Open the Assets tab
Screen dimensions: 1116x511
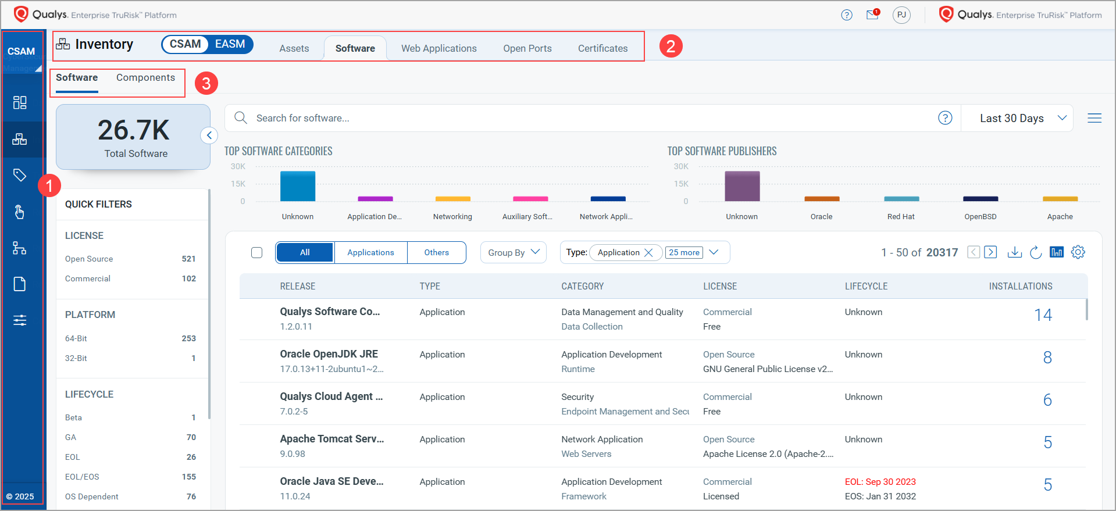coord(294,48)
